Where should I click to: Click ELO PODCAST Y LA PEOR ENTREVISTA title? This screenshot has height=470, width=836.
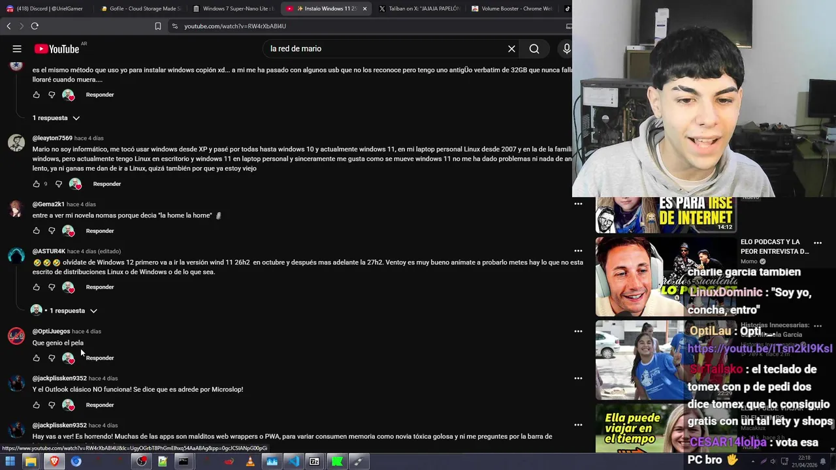click(x=775, y=247)
